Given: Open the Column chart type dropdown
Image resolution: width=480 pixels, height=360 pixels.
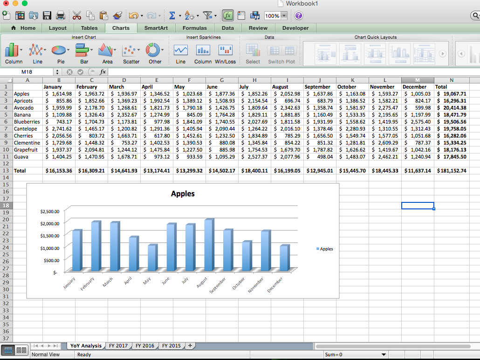Looking at the screenshot, I should (x=21, y=50).
